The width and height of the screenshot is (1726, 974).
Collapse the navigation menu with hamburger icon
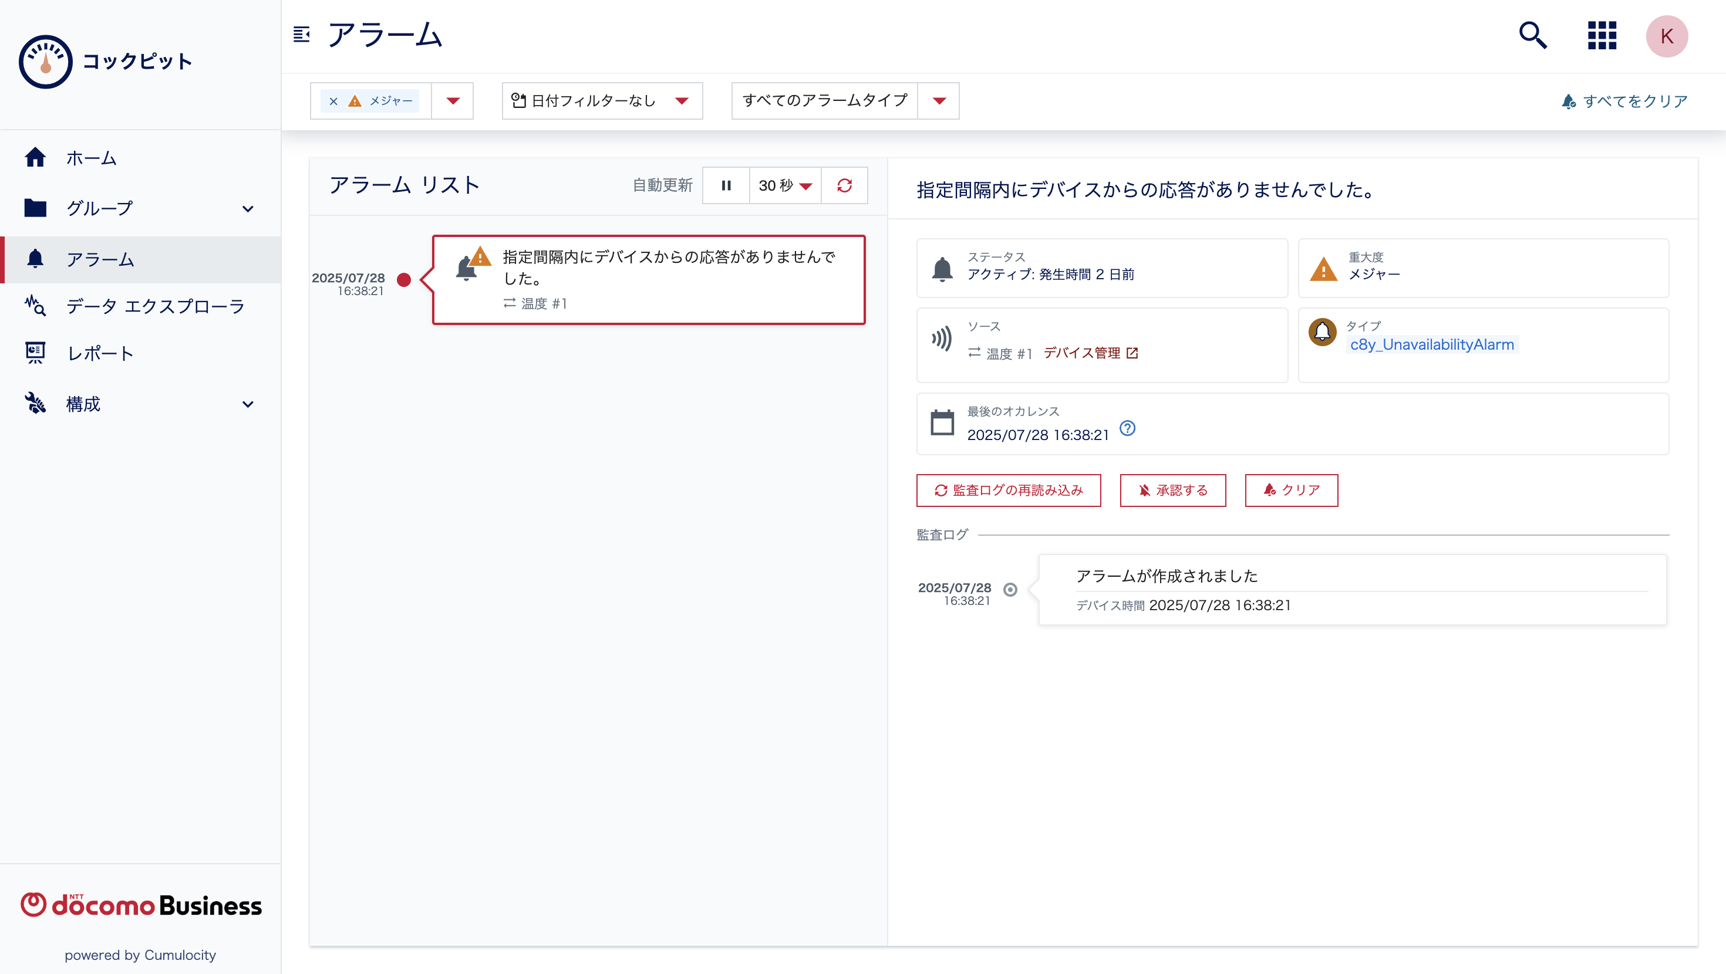[302, 34]
